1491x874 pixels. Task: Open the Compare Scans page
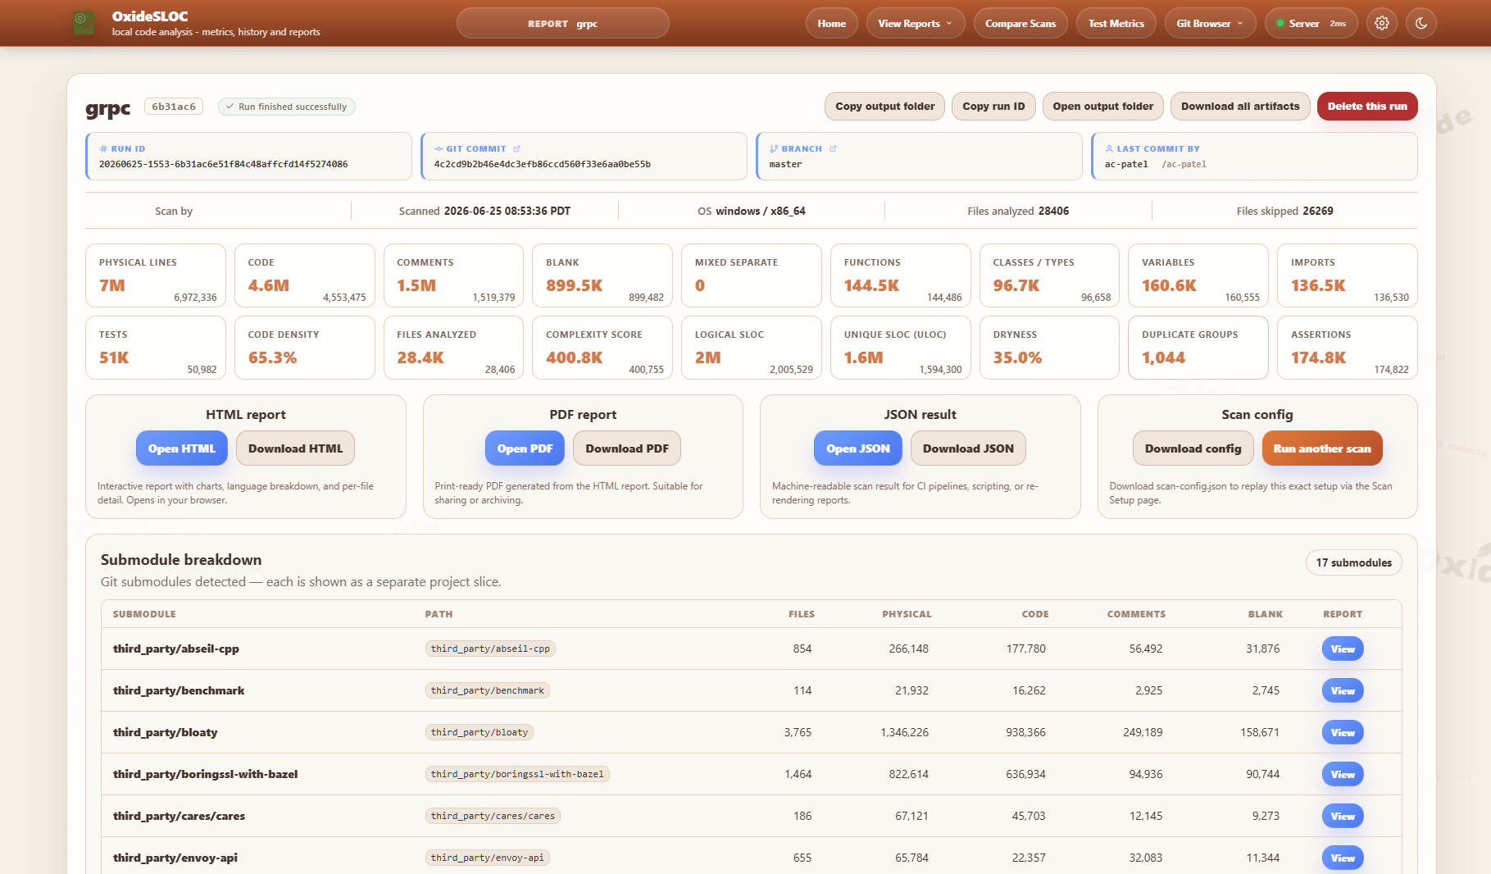[1021, 23]
